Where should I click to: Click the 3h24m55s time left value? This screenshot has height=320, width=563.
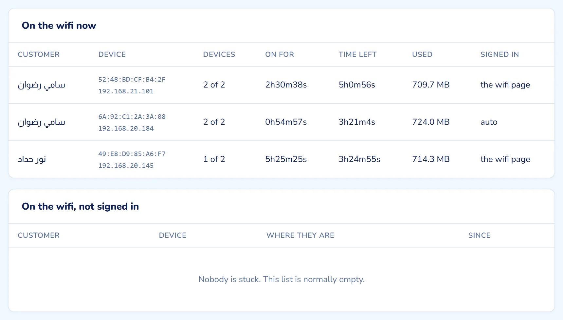click(x=359, y=159)
